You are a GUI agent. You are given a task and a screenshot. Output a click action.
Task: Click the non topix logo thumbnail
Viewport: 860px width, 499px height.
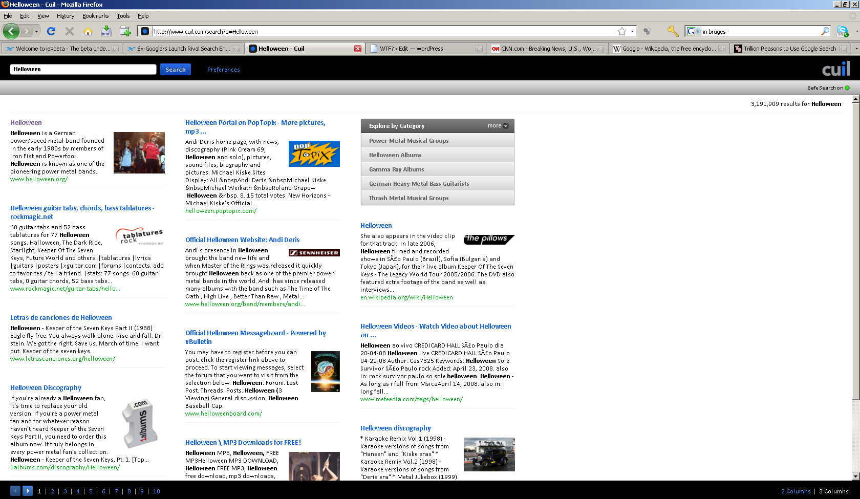click(314, 154)
